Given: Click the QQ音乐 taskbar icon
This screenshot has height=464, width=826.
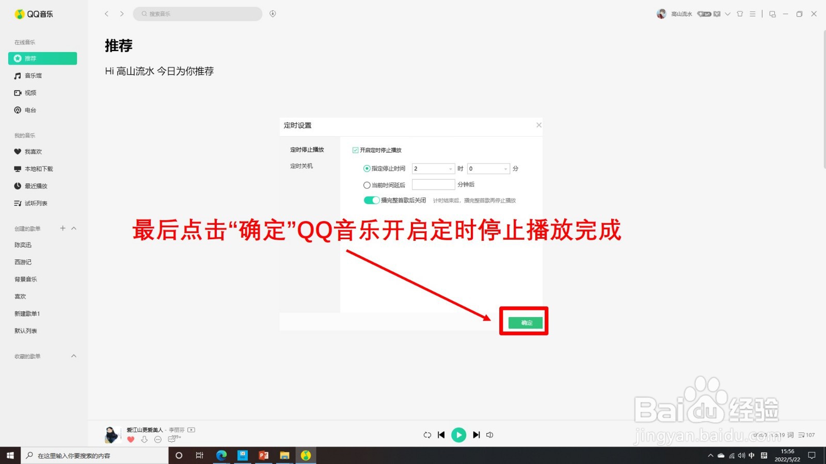Looking at the screenshot, I should tap(306, 456).
